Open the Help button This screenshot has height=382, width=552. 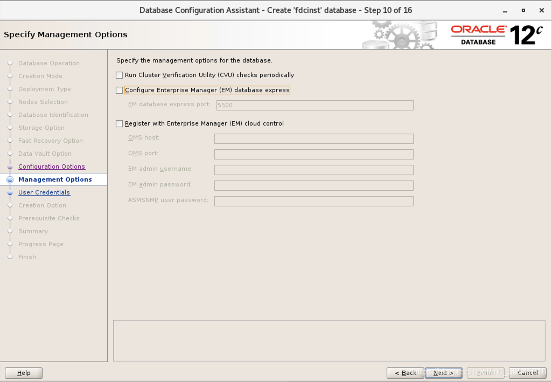point(24,373)
